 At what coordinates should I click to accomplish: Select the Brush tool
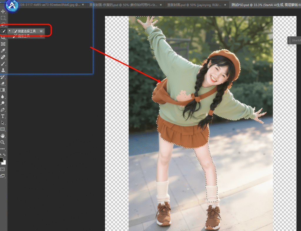(3, 63)
